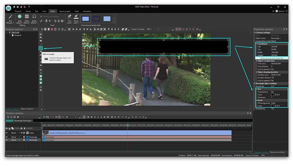Switch to the Export project tab
293x166 pixels.
64,11
